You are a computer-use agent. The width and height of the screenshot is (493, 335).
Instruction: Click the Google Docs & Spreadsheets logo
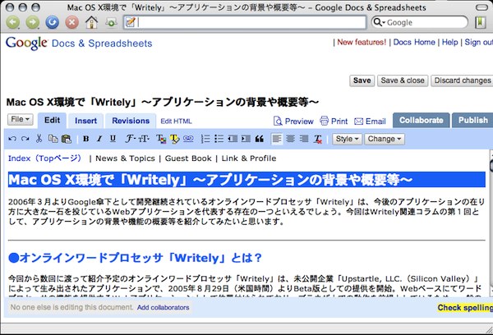(79, 43)
